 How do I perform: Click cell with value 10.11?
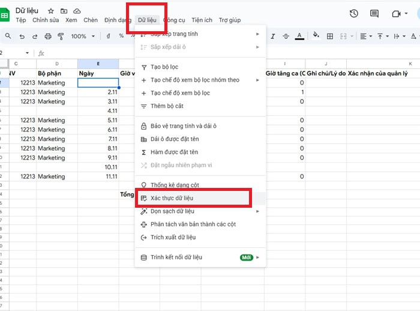(98, 167)
